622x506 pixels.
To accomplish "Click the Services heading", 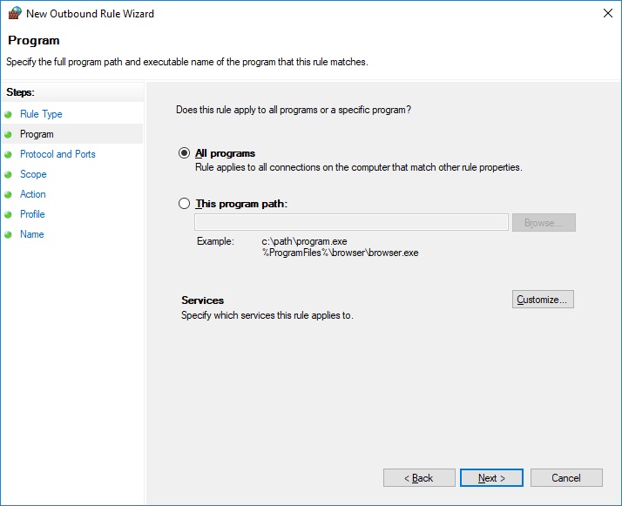I will point(202,300).
